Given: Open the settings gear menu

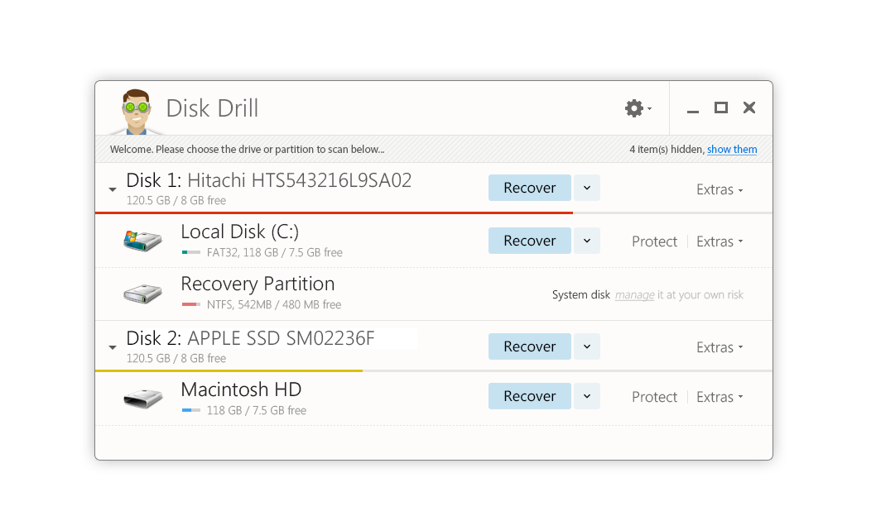Looking at the screenshot, I should [638, 108].
